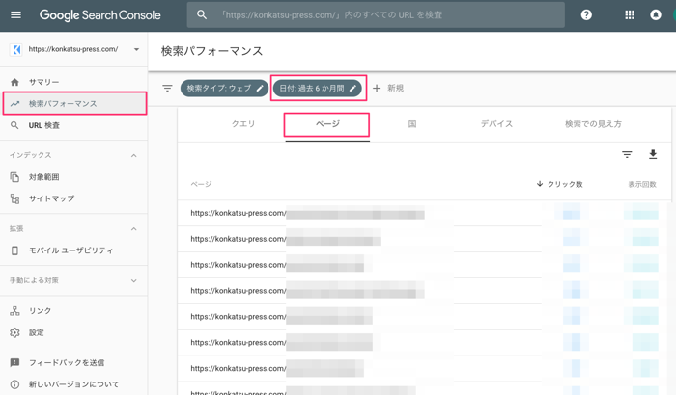Open the help question mark icon
676x395 pixels.
point(586,15)
